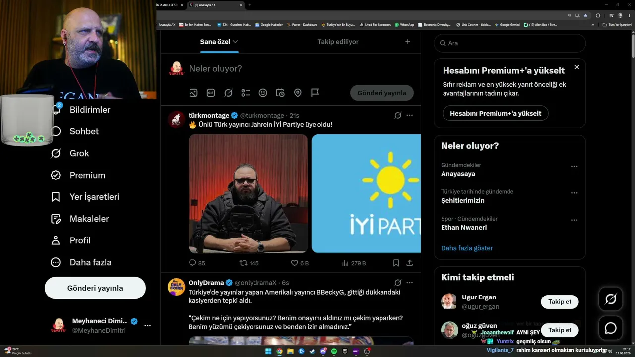Open the İYİ Parti image thumbnail
635x357 pixels.
pyautogui.click(x=366, y=193)
